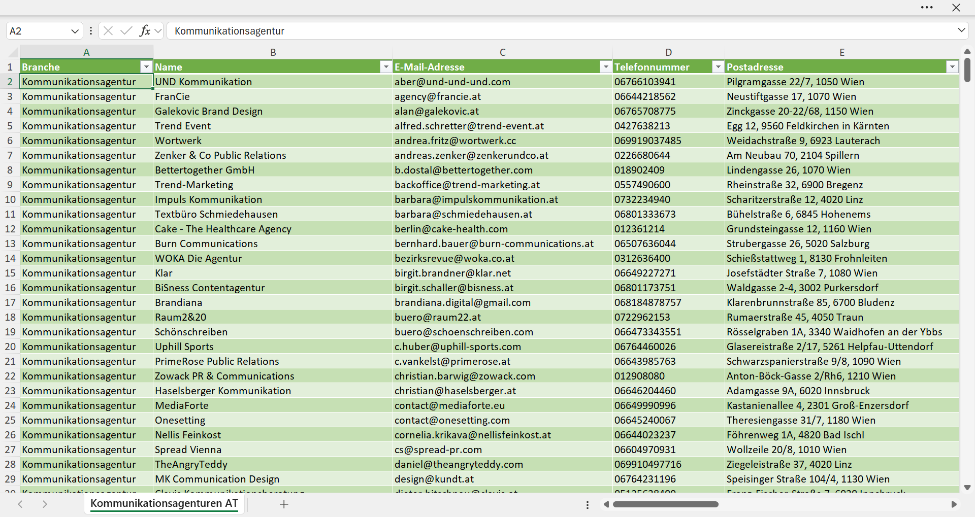Screen dimensions: 975x517
Task: Click the select-all corner triangle
Action: coord(13,52)
